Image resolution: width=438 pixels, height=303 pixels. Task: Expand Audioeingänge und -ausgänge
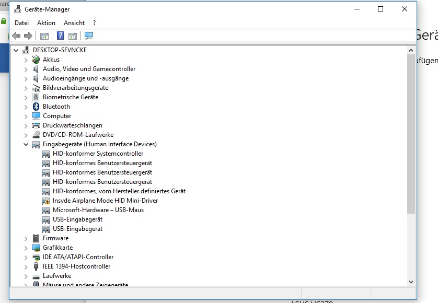coord(26,79)
